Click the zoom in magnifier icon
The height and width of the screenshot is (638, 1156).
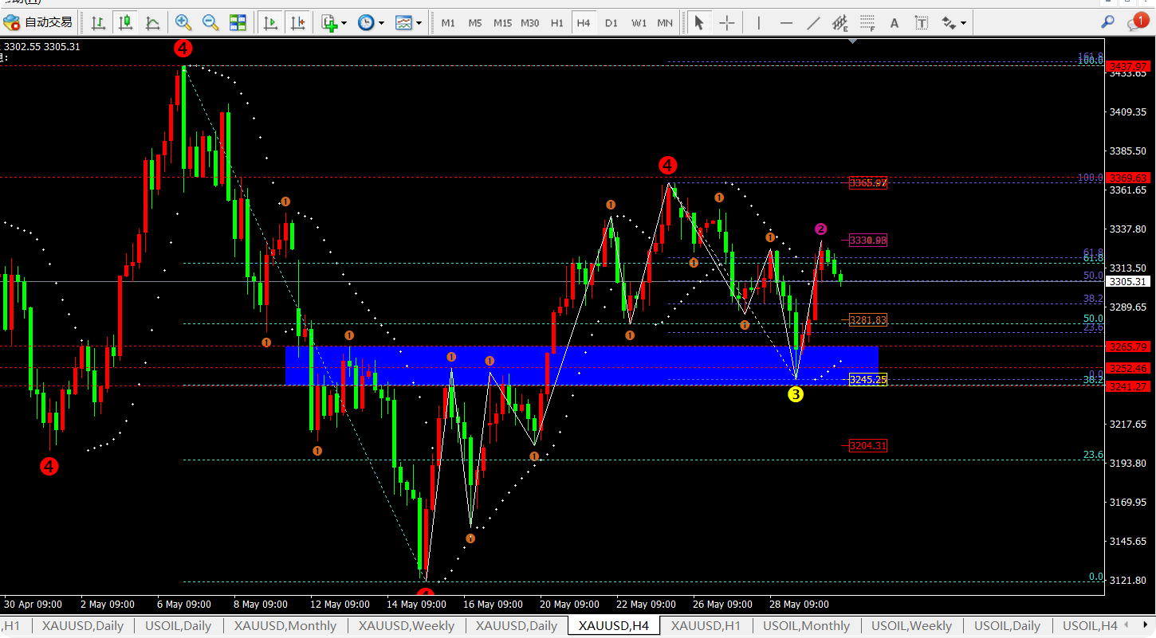click(x=183, y=23)
